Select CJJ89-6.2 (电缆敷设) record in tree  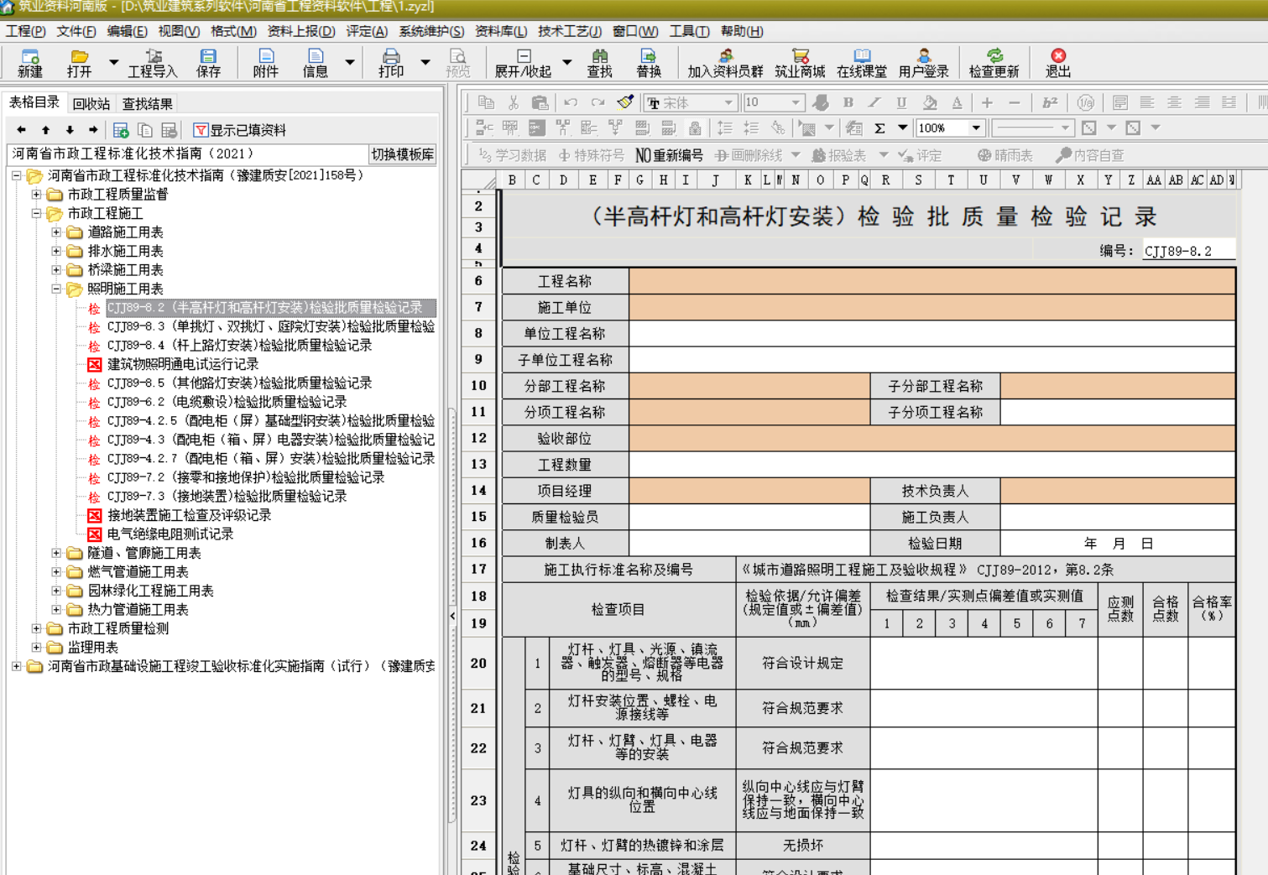[x=227, y=402]
